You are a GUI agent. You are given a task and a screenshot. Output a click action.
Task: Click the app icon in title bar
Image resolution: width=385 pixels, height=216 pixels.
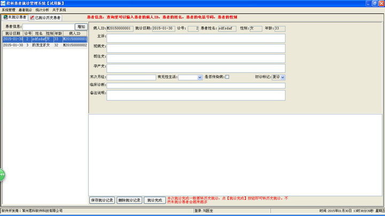[x=3, y=3]
